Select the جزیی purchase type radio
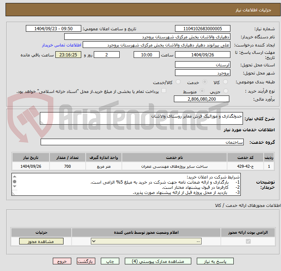 pos(226,91)
